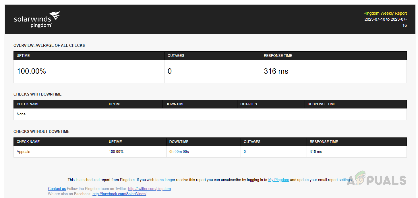Image resolution: width=418 pixels, height=198 pixels.
Task: Select the Appuals check name cell
Action: [x=60, y=152]
